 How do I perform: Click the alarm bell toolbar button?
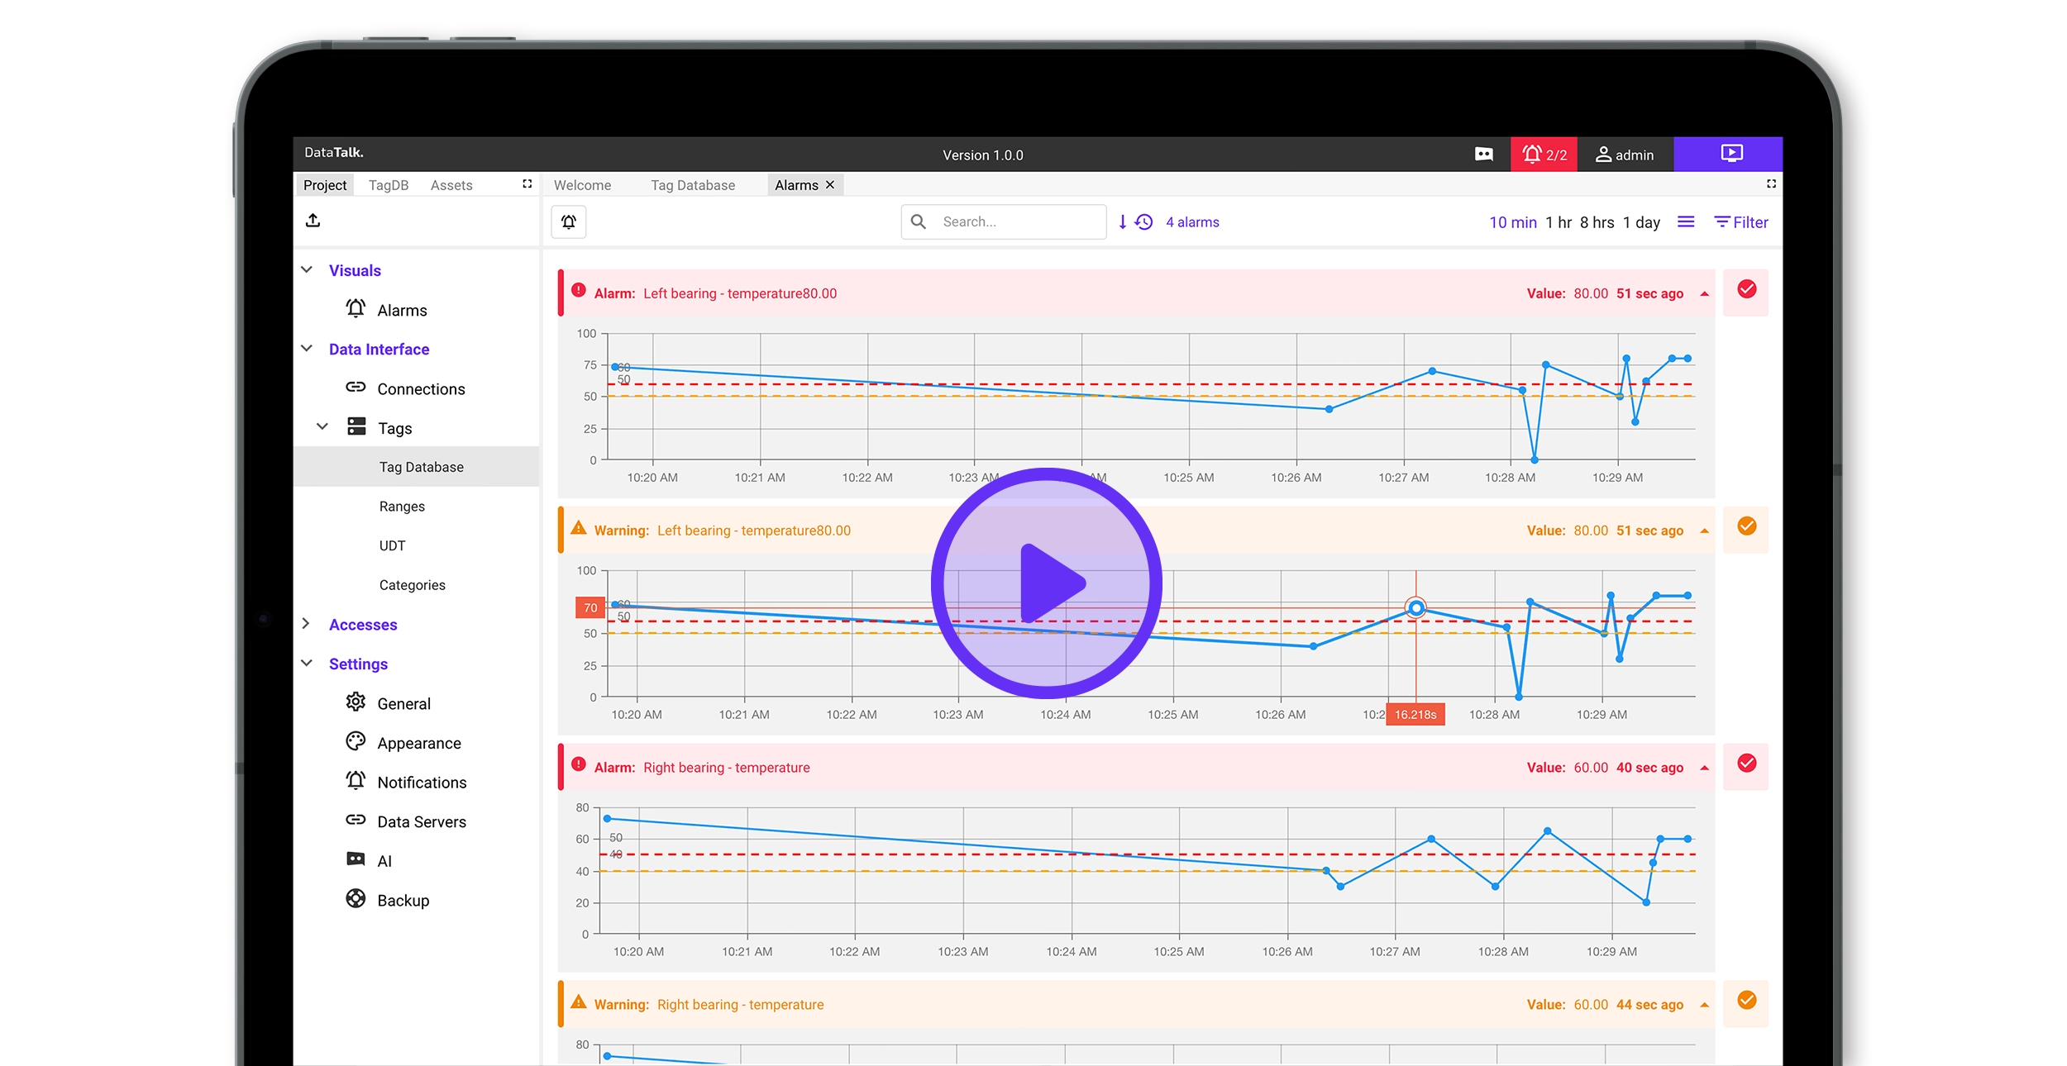pyautogui.click(x=569, y=221)
